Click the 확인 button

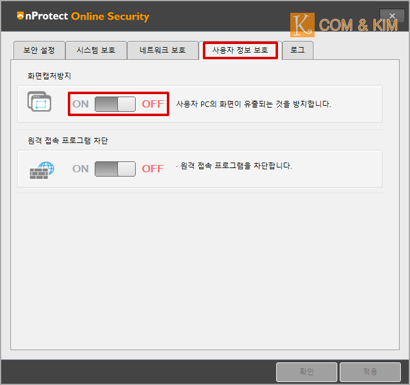307,372
